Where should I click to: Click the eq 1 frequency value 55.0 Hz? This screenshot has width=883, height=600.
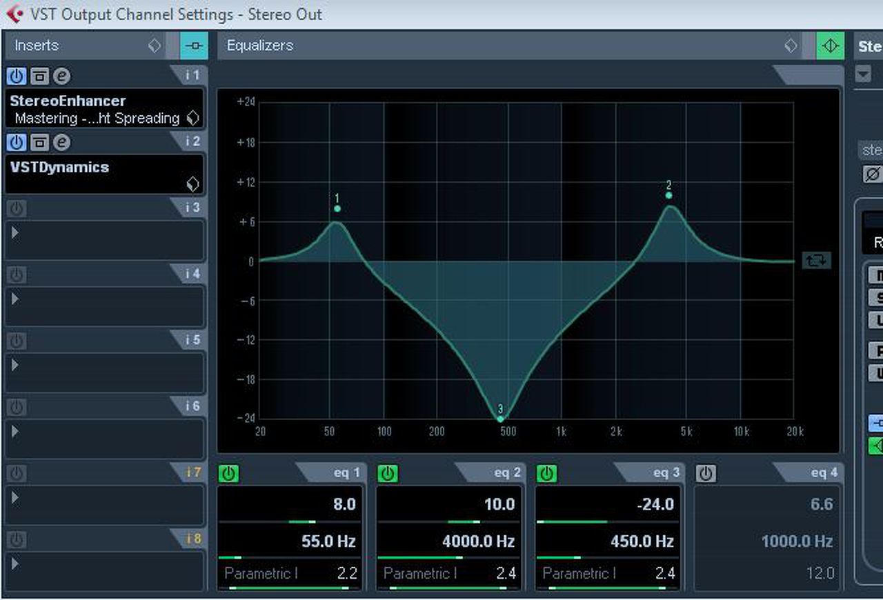pyautogui.click(x=328, y=541)
